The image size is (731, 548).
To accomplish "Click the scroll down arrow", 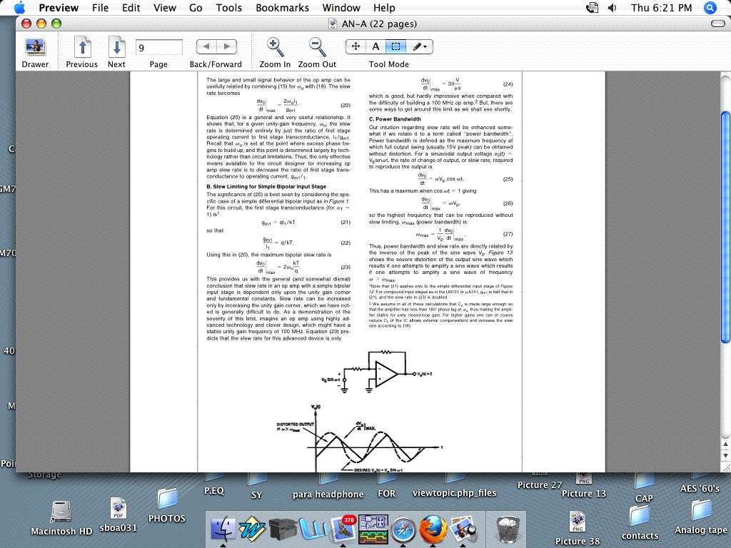I will click(x=725, y=455).
